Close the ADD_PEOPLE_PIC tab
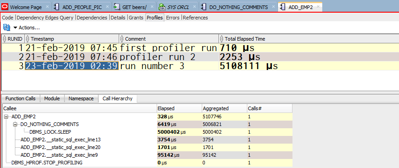 (x=107, y=7)
